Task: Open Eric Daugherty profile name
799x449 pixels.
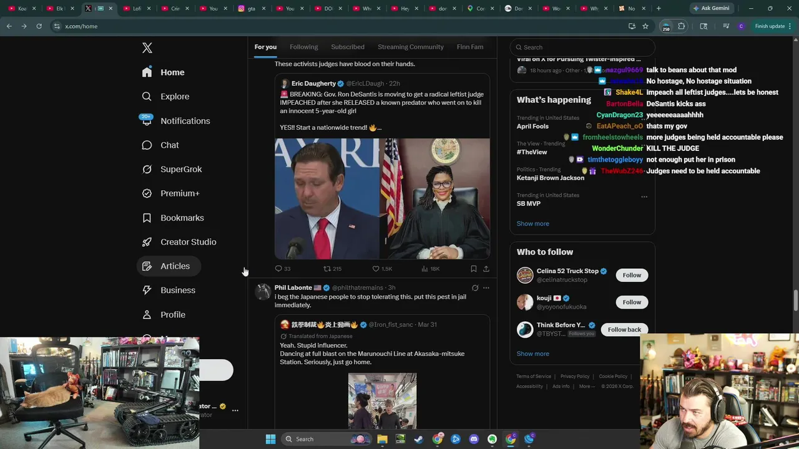Action: click(x=313, y=84)
